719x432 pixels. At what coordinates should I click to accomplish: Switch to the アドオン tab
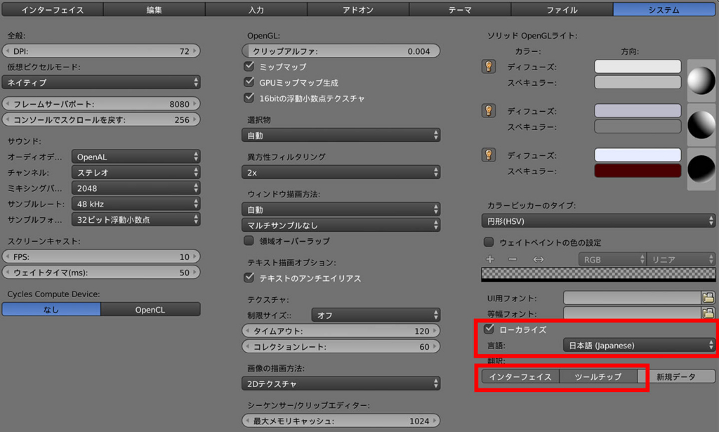pyautogui.click(x=358, y=10)
